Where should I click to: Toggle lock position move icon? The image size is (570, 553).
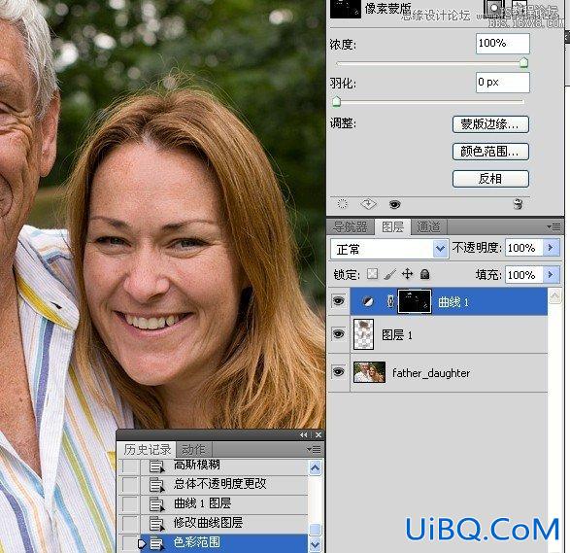click(407, 274)
